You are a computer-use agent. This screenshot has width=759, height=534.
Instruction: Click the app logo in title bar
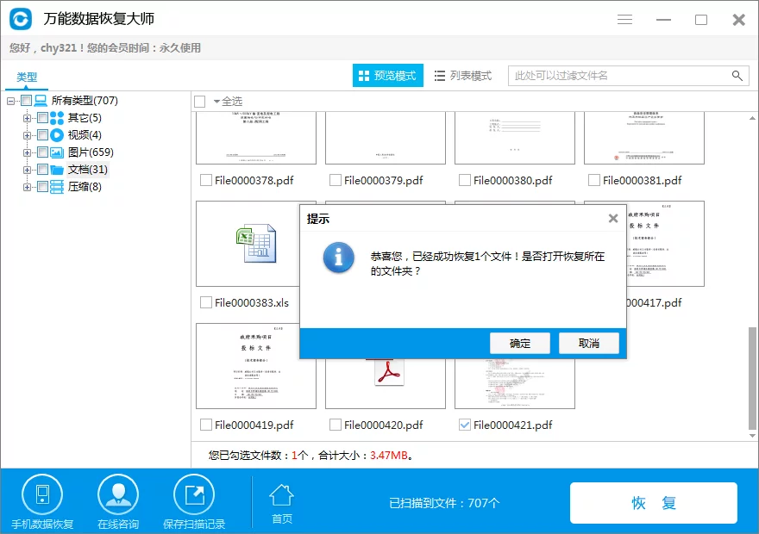[x=19, y=17]
